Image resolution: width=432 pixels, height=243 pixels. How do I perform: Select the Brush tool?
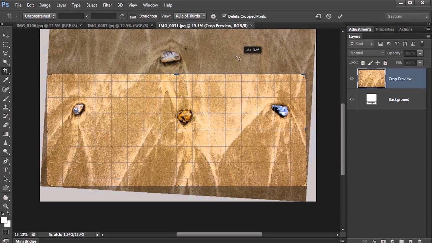point(6,99)
